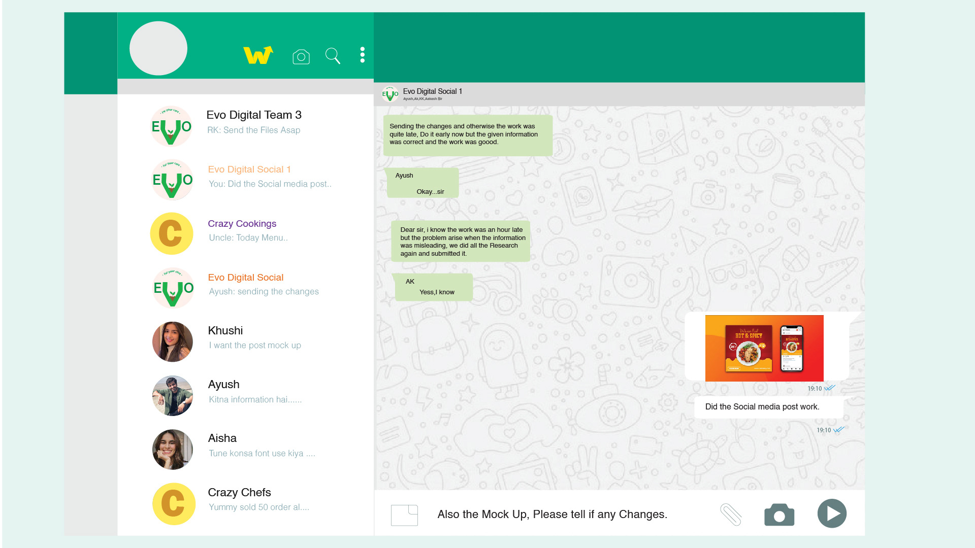
Task: Click the paperclip attachment icon
Action: 731,514
